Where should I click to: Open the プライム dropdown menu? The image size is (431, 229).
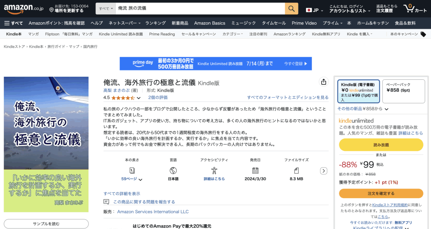click(333, 23)
